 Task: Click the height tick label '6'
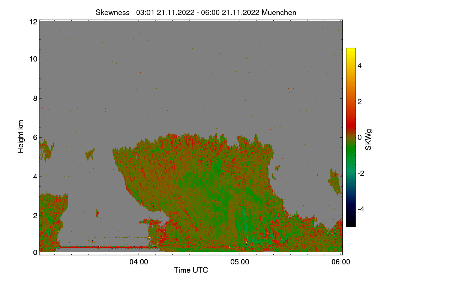pyautogui.click(x=35, y=137)
